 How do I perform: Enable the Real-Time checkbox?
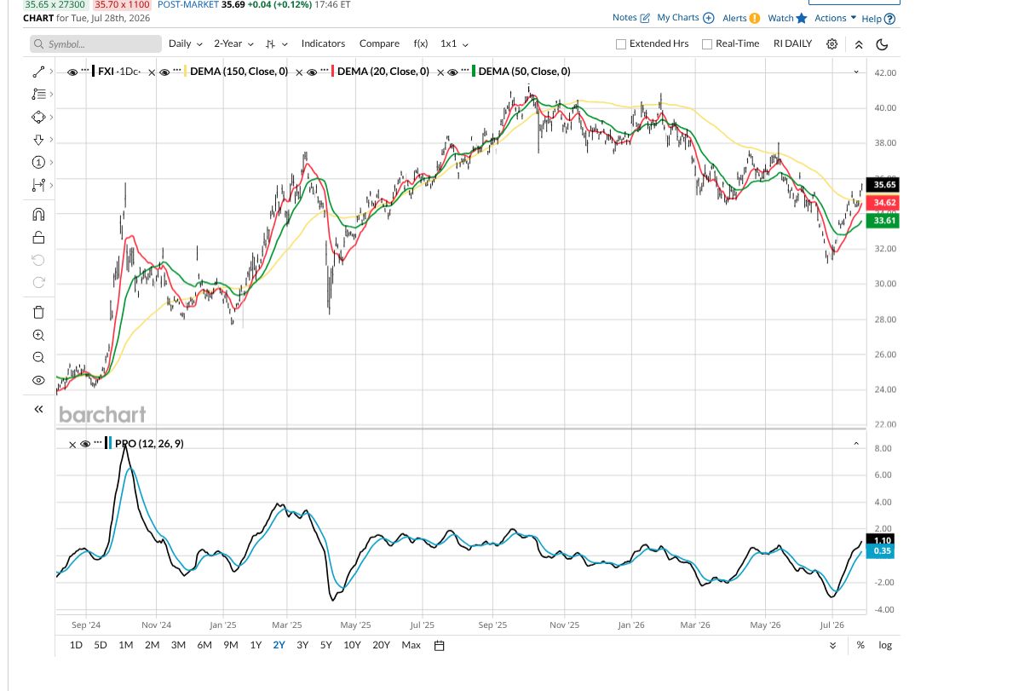(x=707, y=44)
